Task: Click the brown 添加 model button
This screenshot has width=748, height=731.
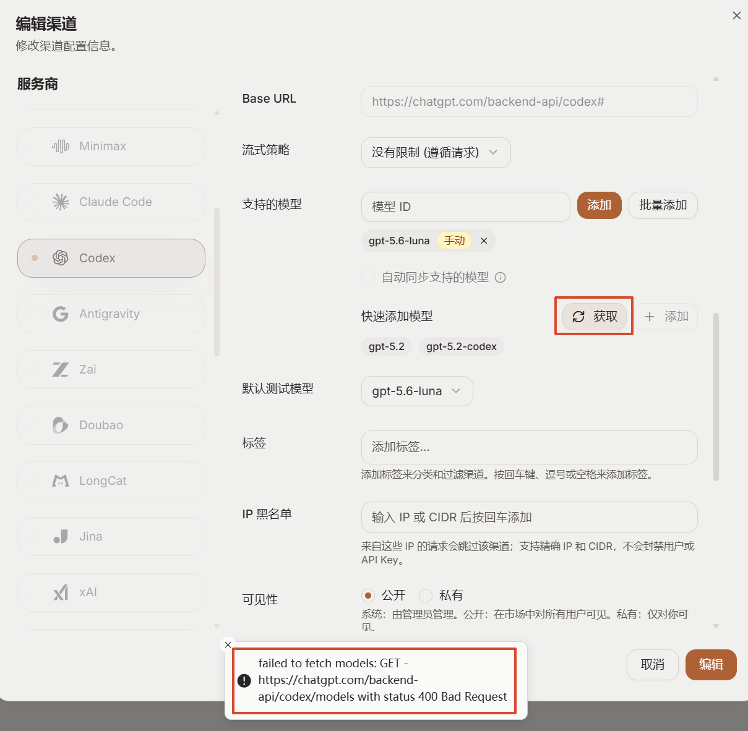Action: [x=599, y=205]
